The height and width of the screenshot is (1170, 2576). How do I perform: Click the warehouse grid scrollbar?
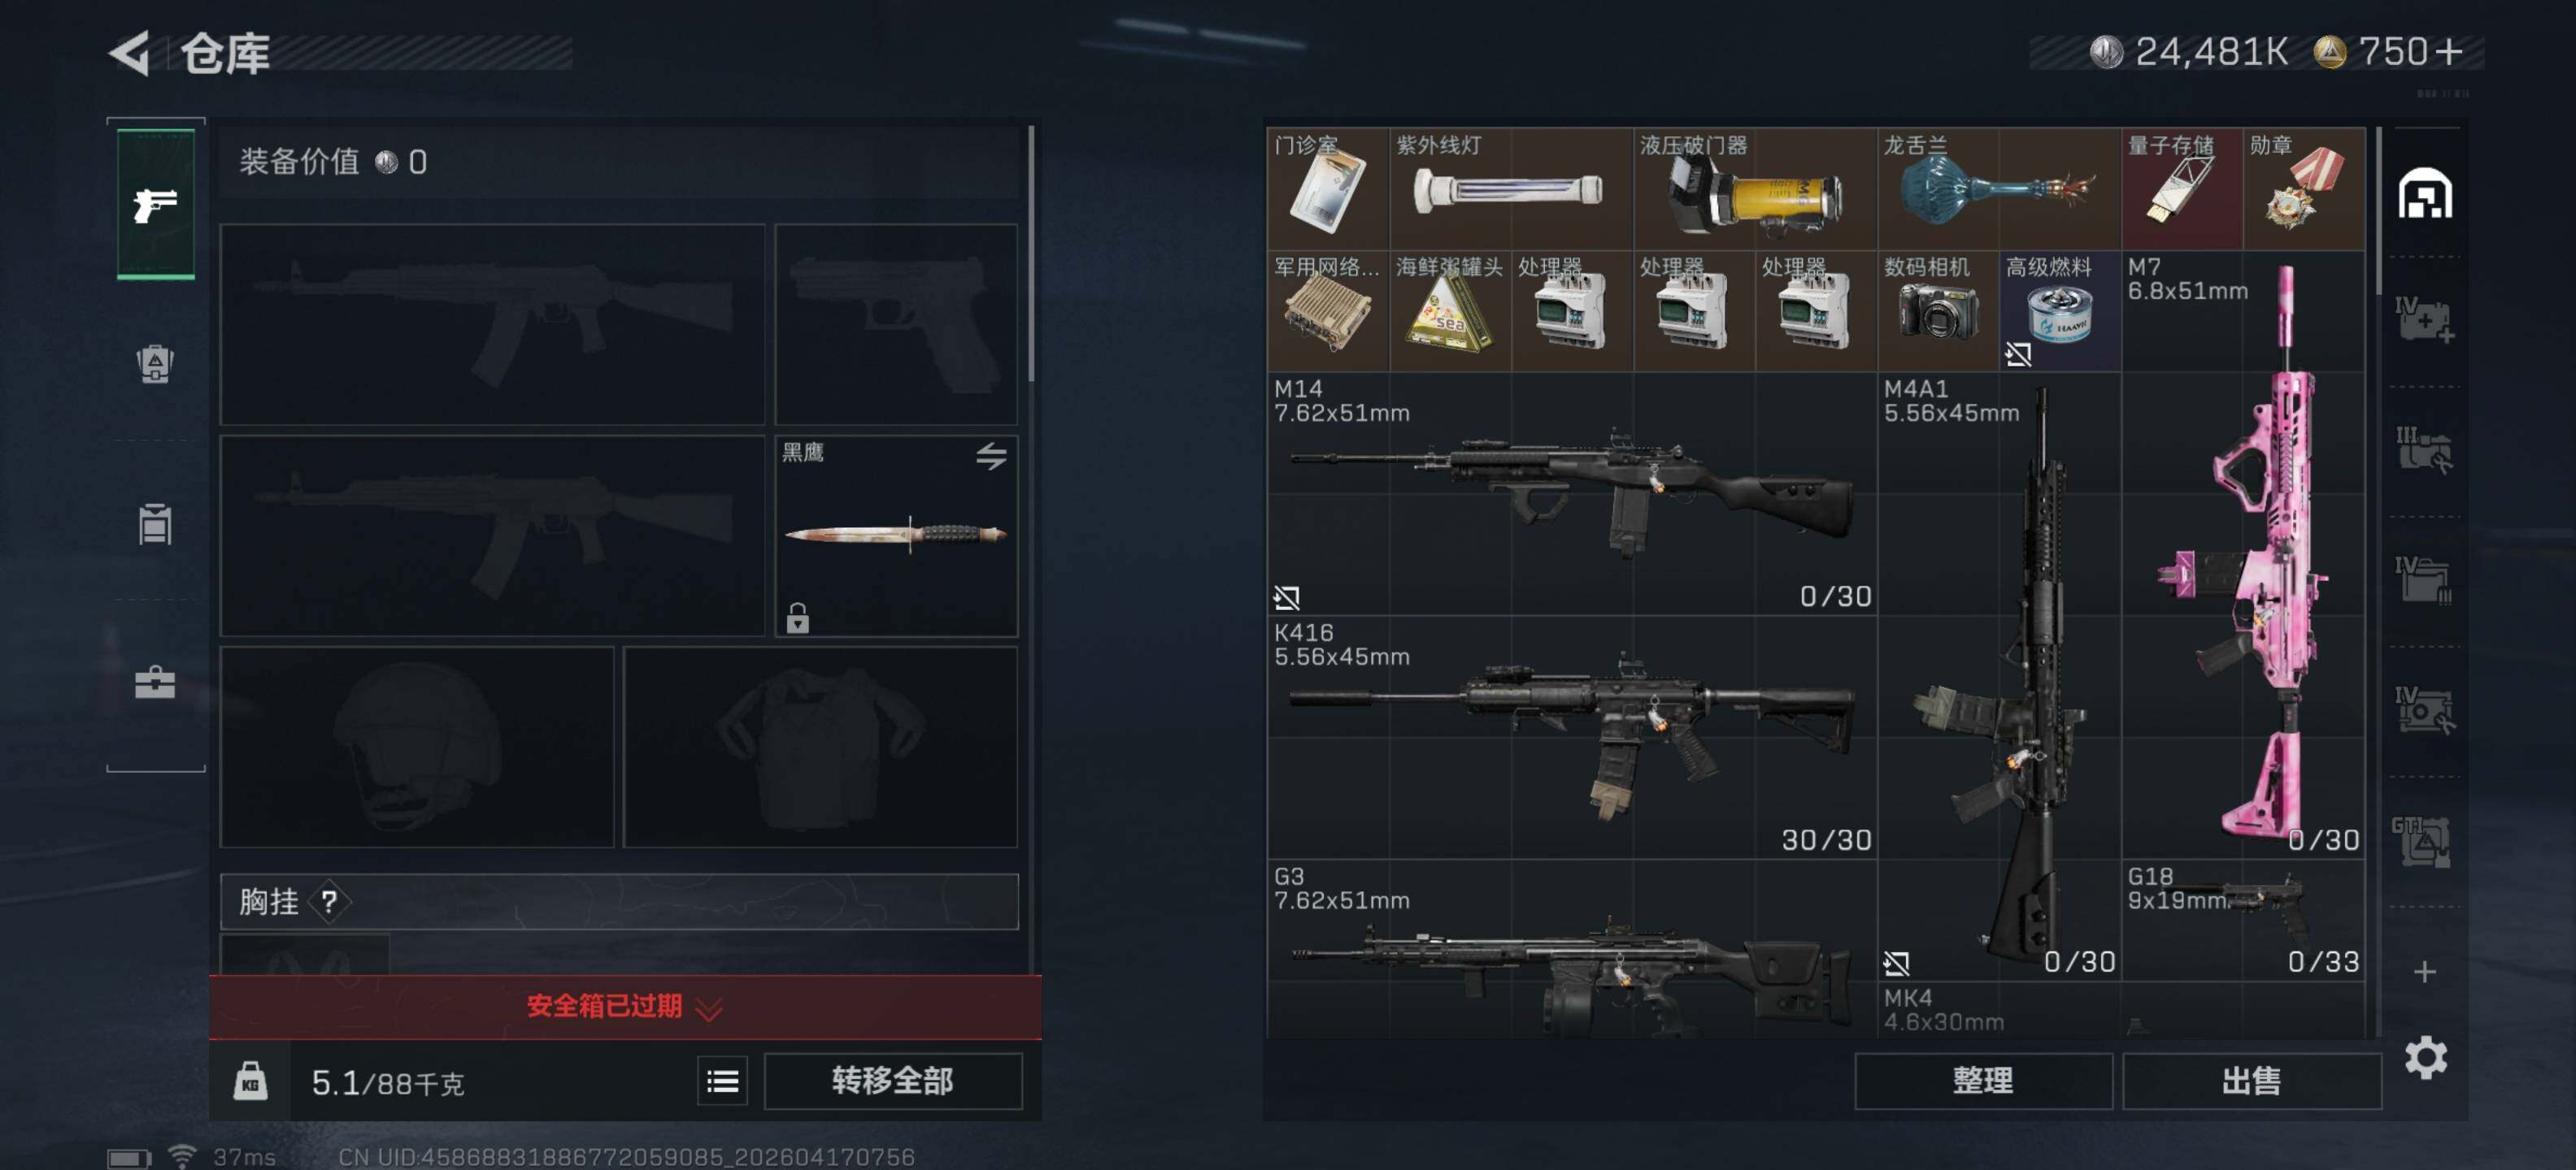click(x=2378, y=210)
